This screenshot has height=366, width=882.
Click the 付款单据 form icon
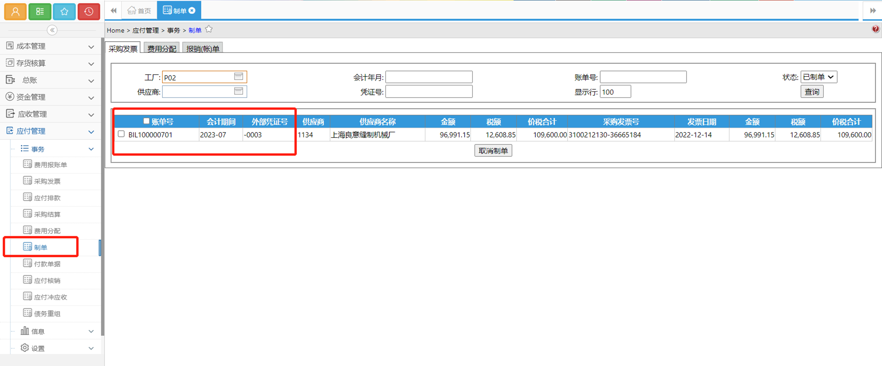tap(27, 263)
